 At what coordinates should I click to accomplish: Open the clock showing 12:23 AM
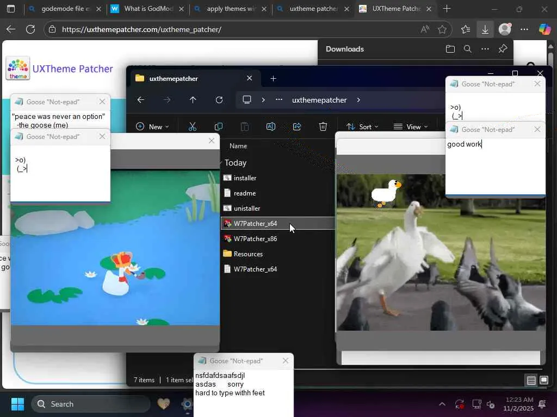tap(518, 404)
